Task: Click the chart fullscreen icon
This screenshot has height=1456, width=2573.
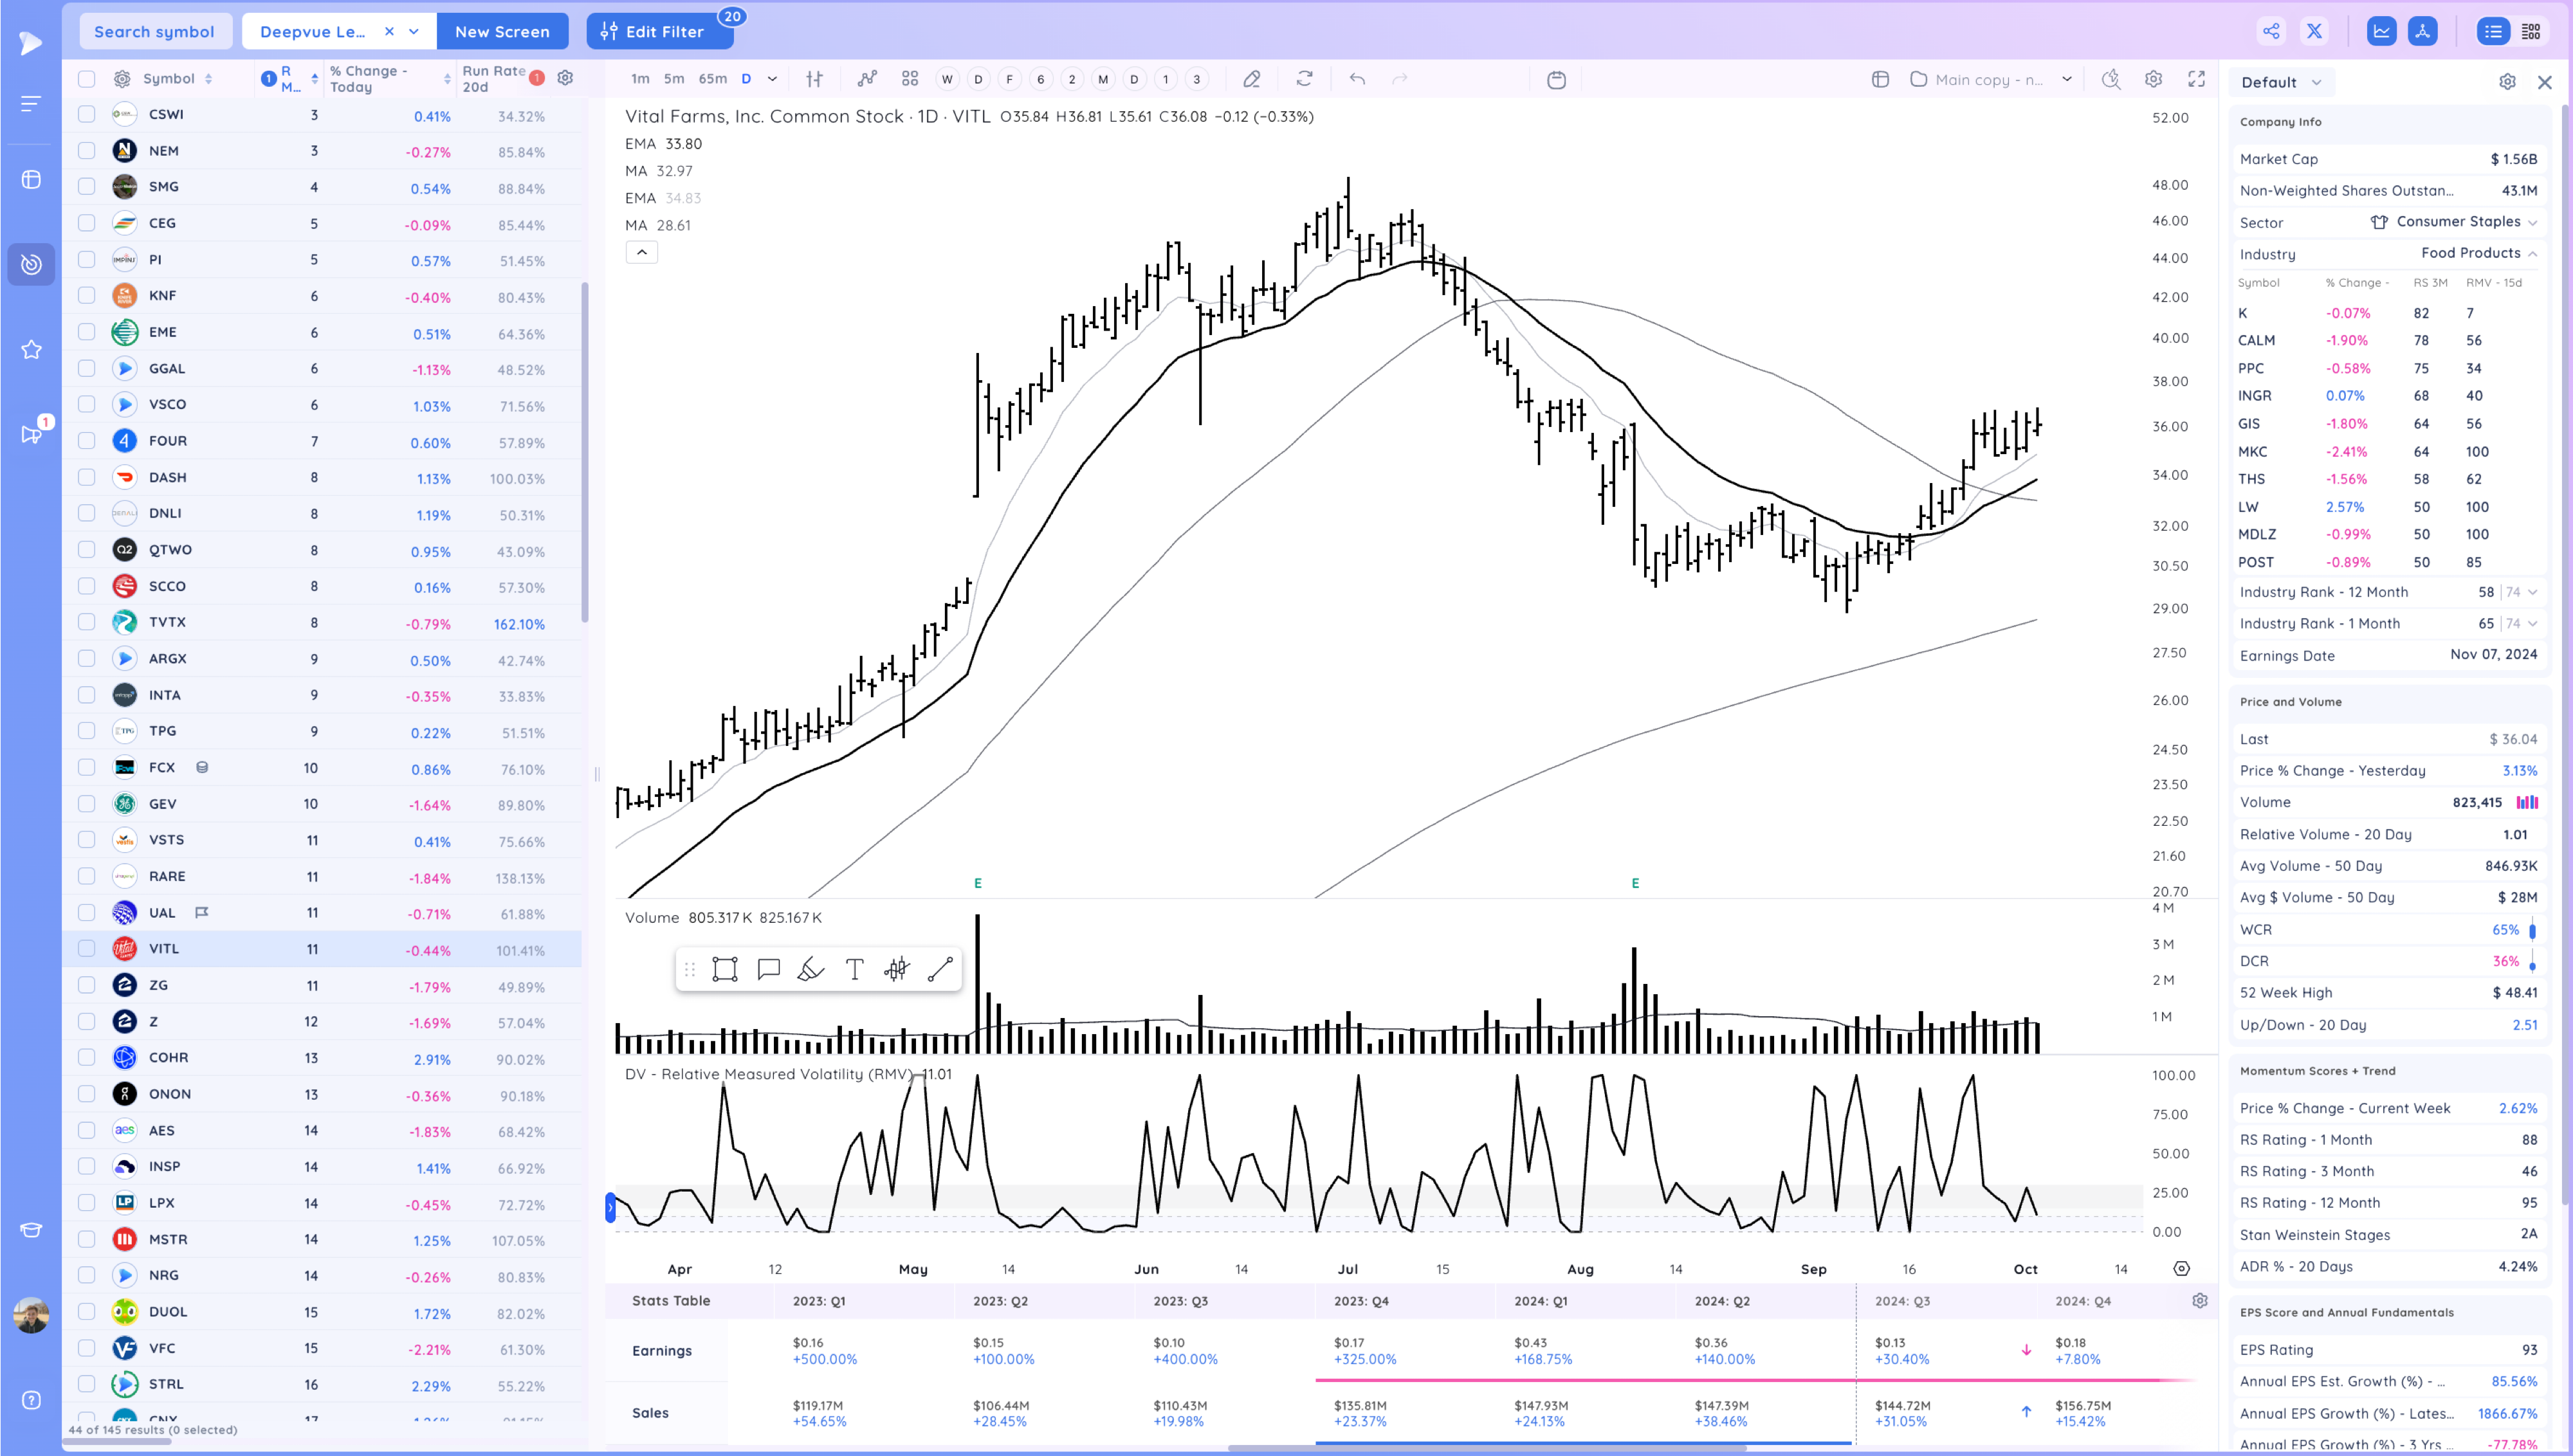Action: [2196, 79]
